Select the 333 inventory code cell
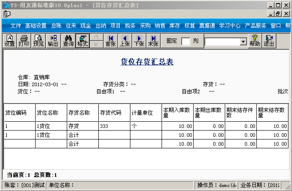 (114, 126)
